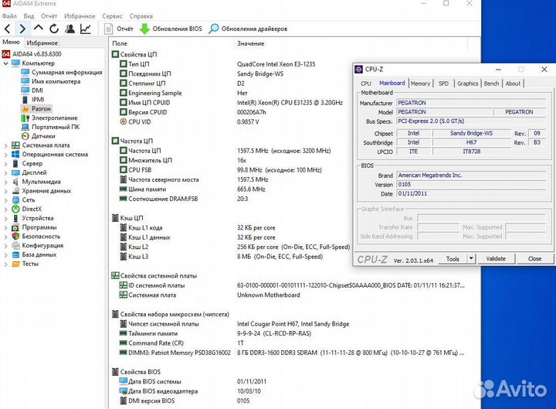This screenshot has width=556, height=409.
Task: Expand the Сервер tree node
Action: [5, 164]
